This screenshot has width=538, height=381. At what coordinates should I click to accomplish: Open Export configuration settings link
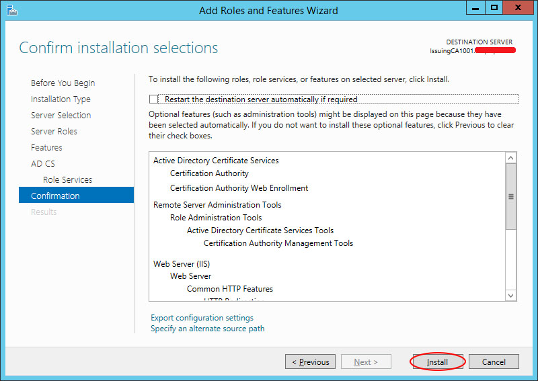(x=202, y=318)
